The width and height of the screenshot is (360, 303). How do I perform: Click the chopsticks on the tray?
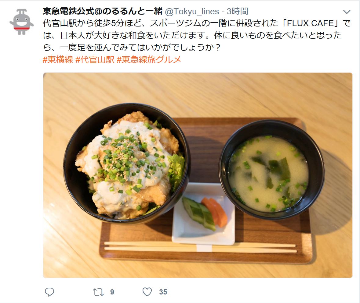pyautogui.click(x=200, y=247)
